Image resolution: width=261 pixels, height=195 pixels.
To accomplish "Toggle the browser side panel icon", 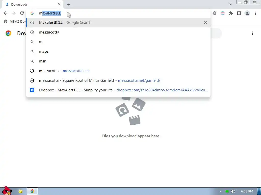I will point(239,13).
